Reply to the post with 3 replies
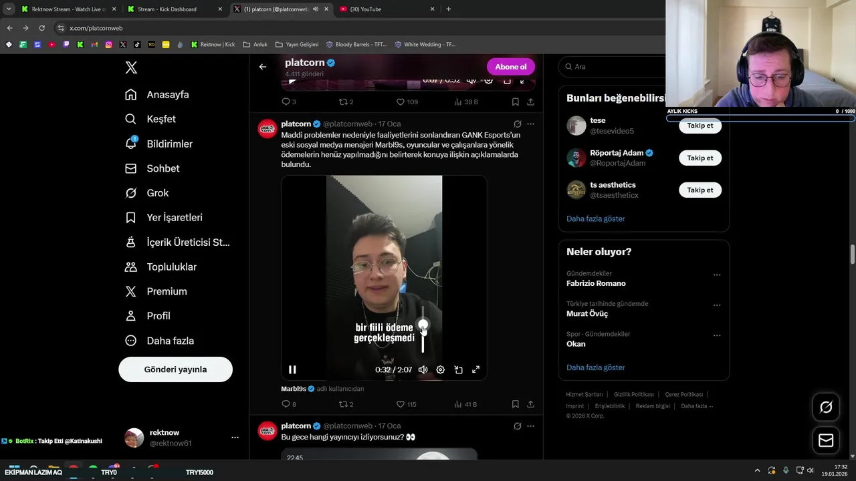 [x=289, y=102]
